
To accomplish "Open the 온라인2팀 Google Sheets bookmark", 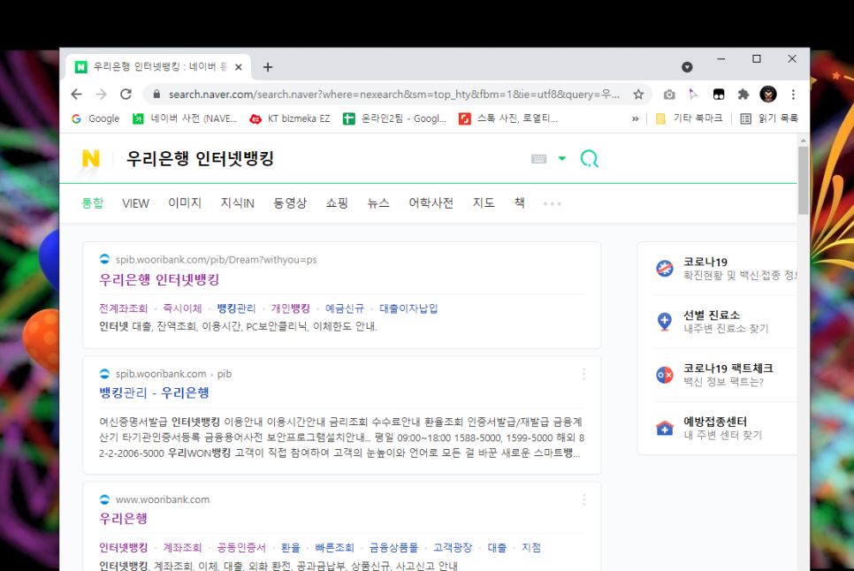I will (395, 118).
